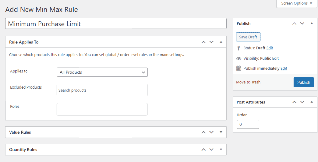The width and height of the screenshot is (318, 162).
Task: Move Value Rules panel up
Action: pos(204,132)
